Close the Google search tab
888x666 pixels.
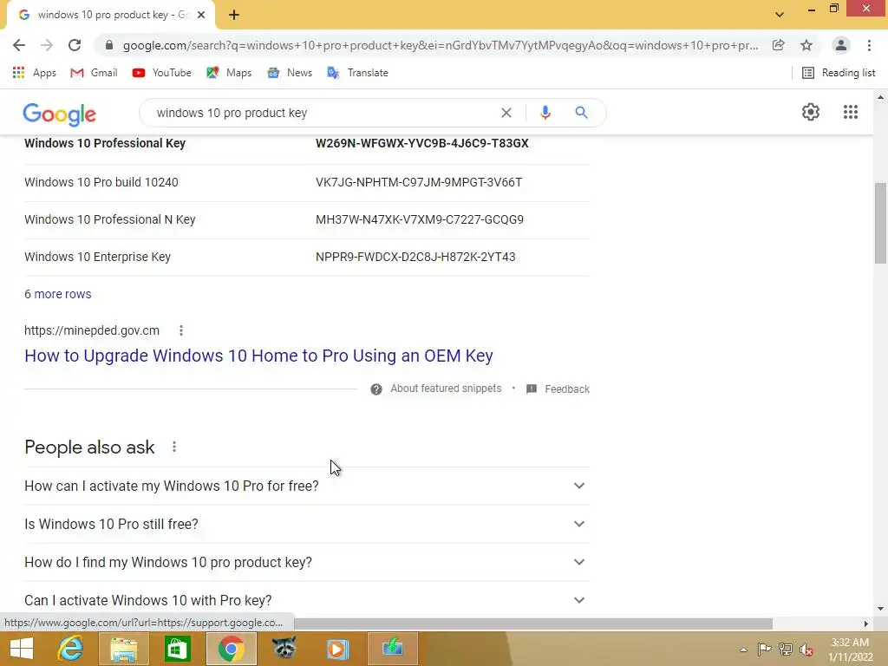tap(201, 16)
